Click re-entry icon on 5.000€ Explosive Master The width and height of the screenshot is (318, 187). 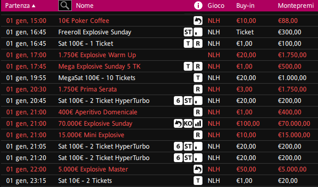tap(198, 169)
